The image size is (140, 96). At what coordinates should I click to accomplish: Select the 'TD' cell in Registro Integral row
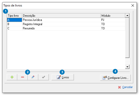click(x=113, y=24)
